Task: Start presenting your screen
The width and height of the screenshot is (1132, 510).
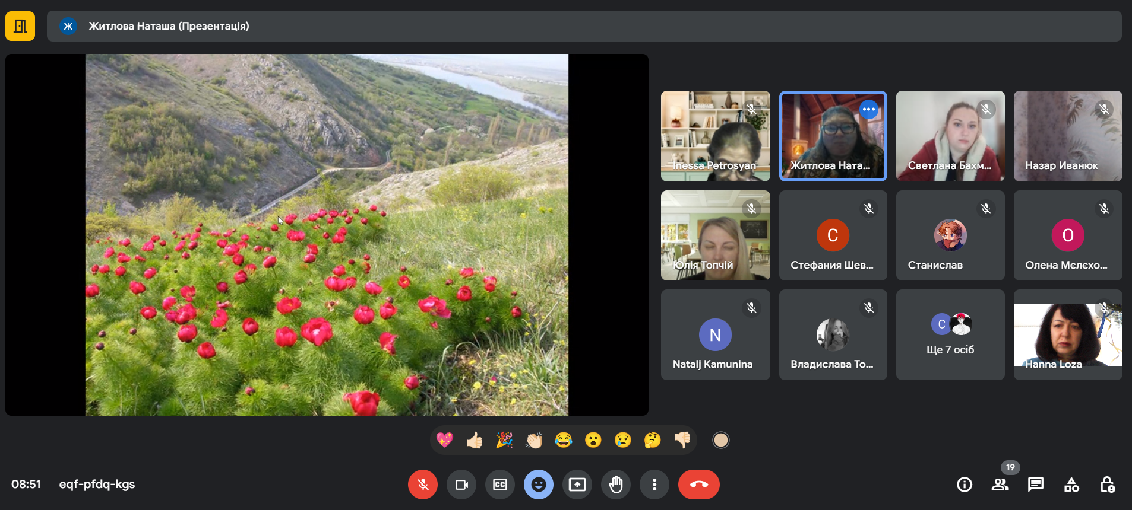Action: click(577, 485)
